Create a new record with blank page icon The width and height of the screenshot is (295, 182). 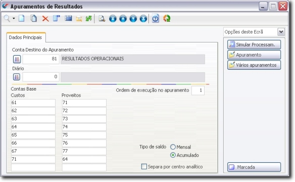(x=22, y=18)
